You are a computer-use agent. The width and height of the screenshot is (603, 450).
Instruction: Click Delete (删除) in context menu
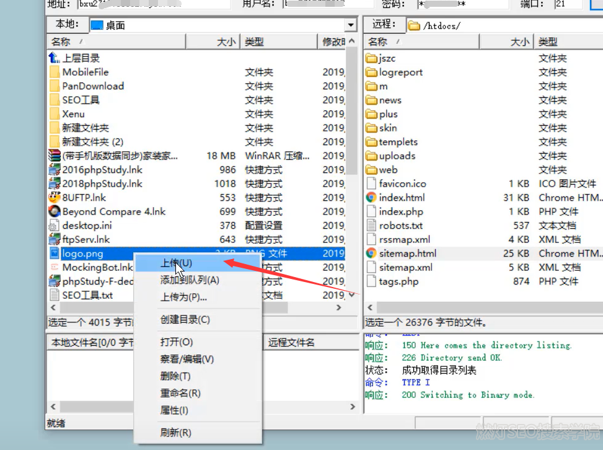(175, 376)
